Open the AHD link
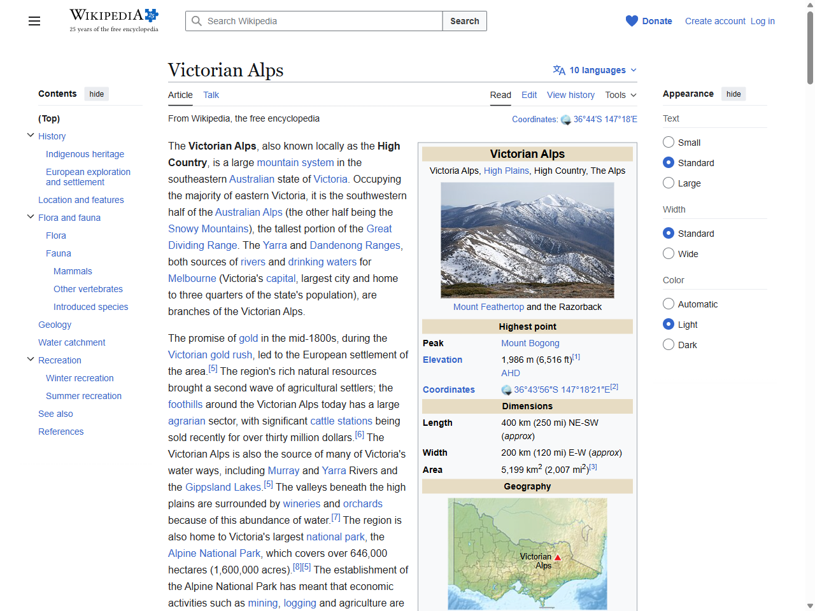Image resolution: width=815 pixels, height=611 pixels. click(x=511, y=373)
